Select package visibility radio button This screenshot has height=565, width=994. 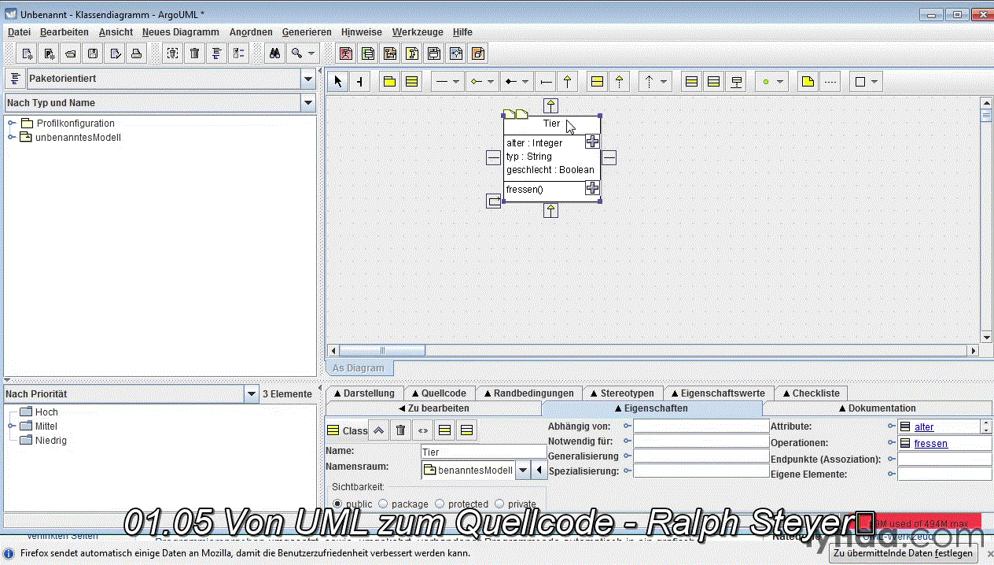point(383,504)
